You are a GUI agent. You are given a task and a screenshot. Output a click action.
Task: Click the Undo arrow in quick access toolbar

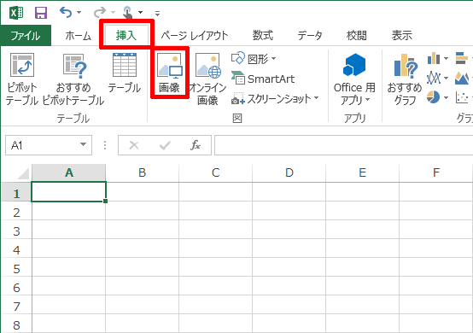(x=66, y=12)
